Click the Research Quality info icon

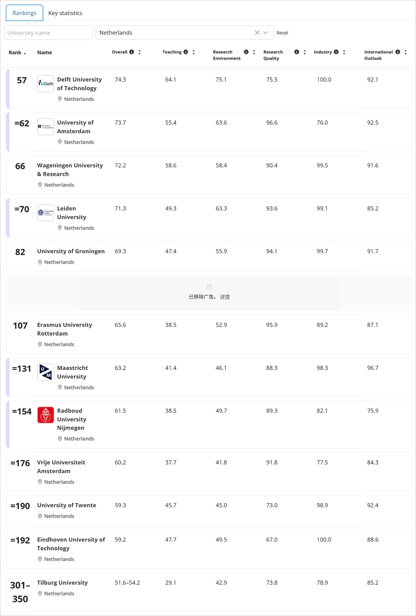[297, 52]
